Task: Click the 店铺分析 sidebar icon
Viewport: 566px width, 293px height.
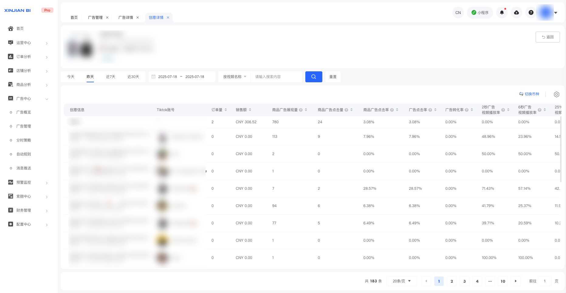Action: pos(11,70)
